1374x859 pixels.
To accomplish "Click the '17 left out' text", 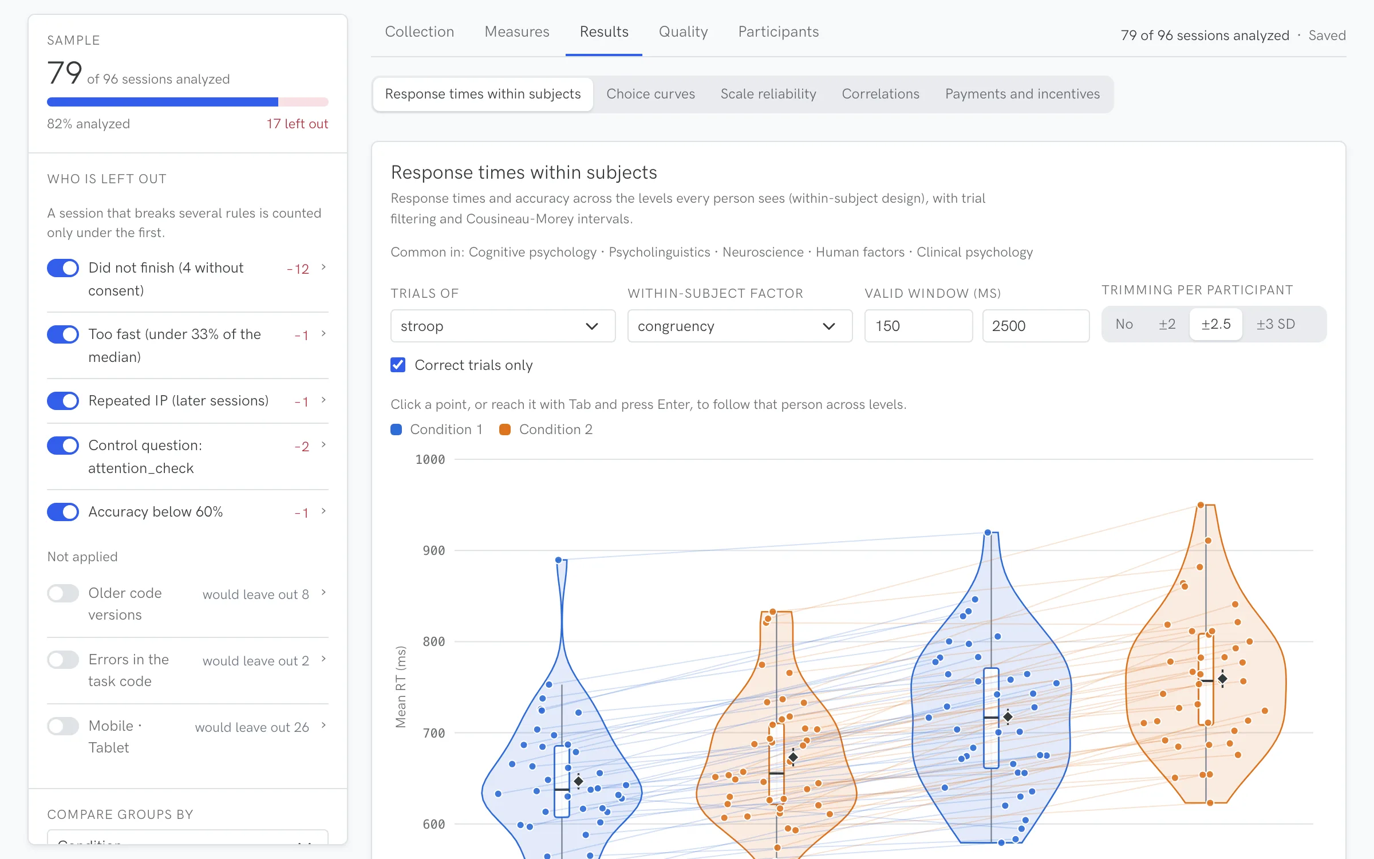I will [297, 124].
